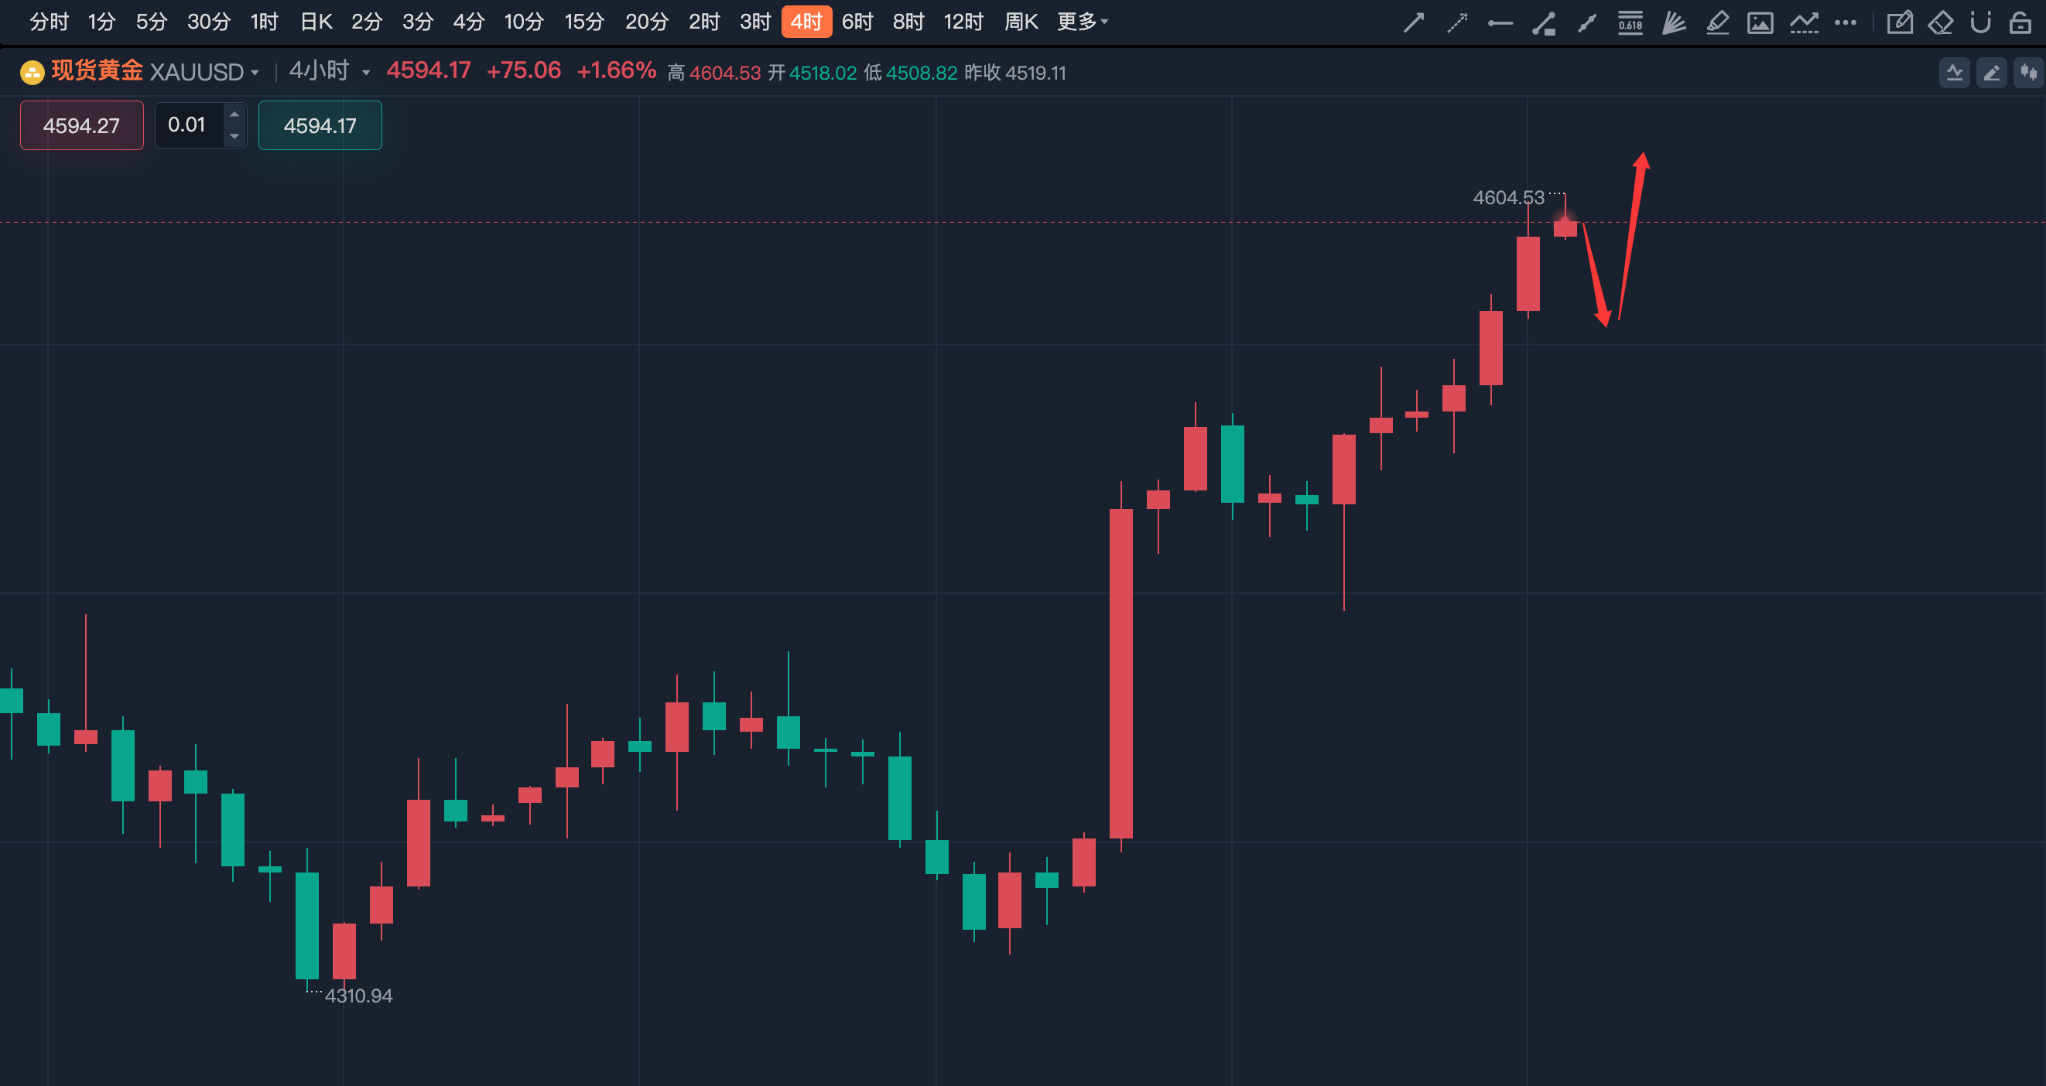Open the 0.618 Fibonacci retracement tool
The image size is (2046, 1086).
(x=1630, y=23)
